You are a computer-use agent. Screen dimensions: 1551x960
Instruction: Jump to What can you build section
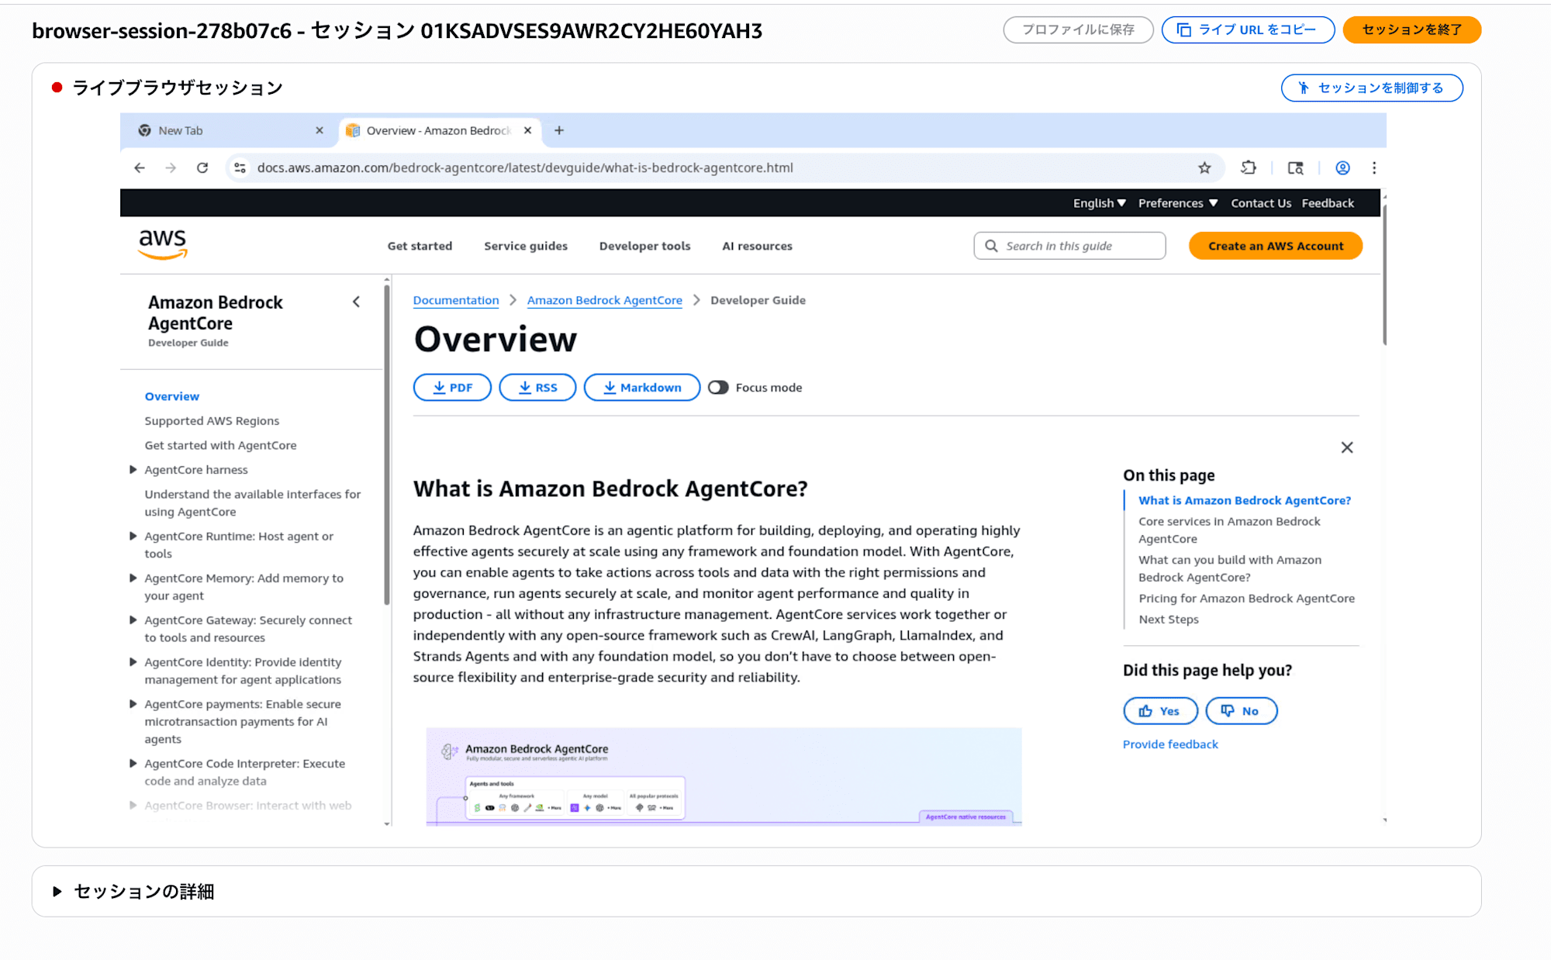coord(1229,568)
